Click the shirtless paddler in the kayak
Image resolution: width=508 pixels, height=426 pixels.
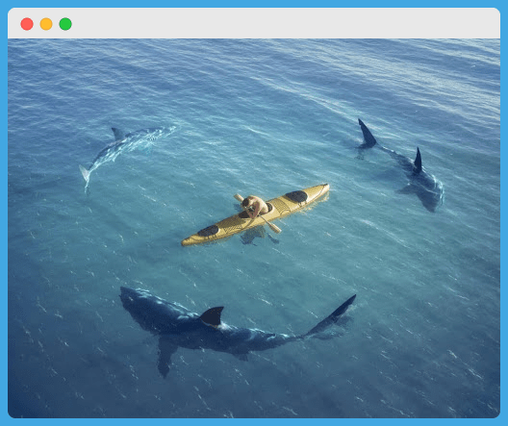[x=255, y=206]
